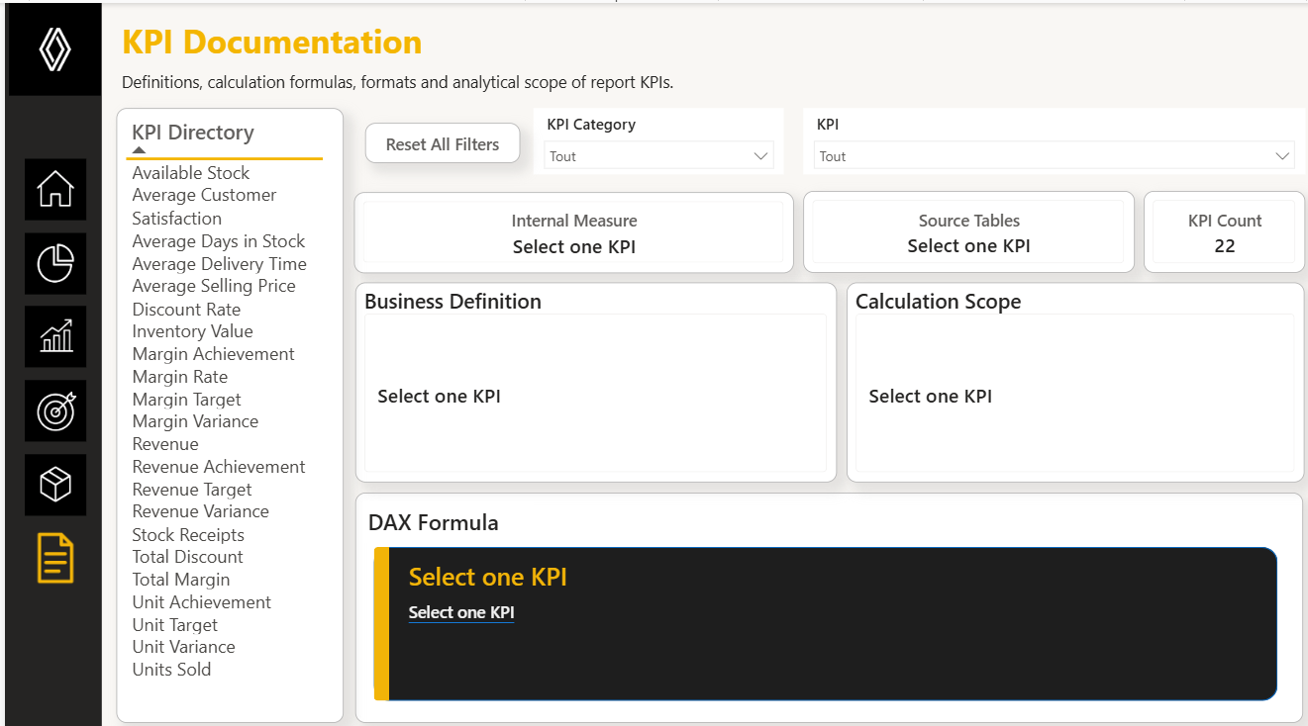Select Margin Achievement KPI

click(214, 354)
